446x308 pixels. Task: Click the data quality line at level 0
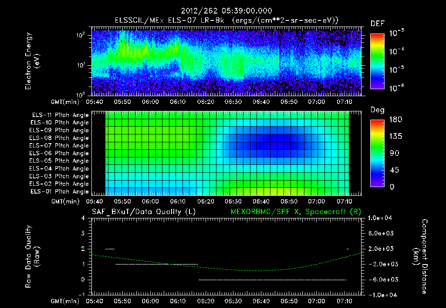pos(272,280)
